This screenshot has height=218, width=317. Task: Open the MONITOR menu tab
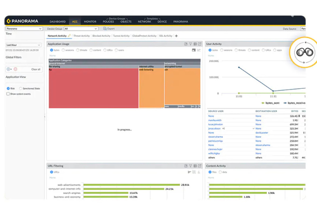90,21
